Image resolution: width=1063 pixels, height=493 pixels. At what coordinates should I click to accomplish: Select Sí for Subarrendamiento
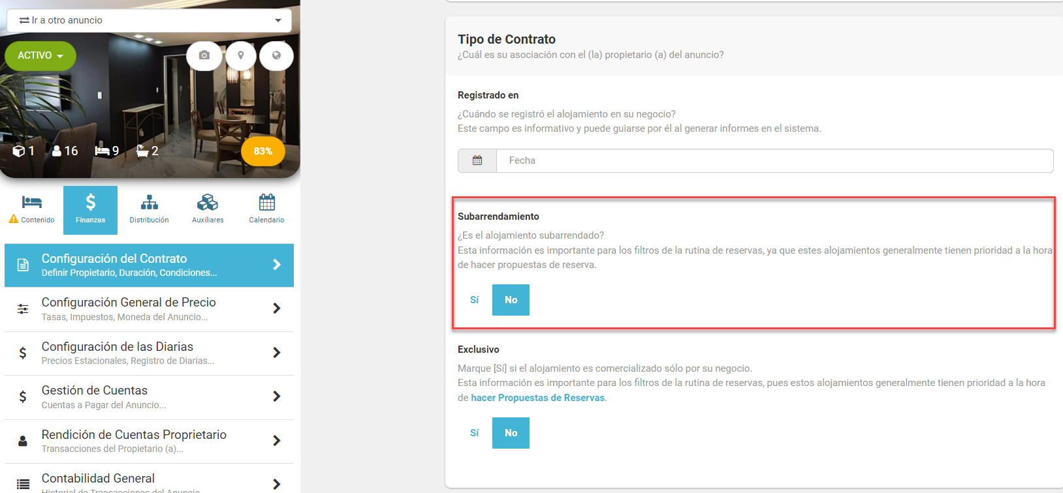click(x=475, y=300)
